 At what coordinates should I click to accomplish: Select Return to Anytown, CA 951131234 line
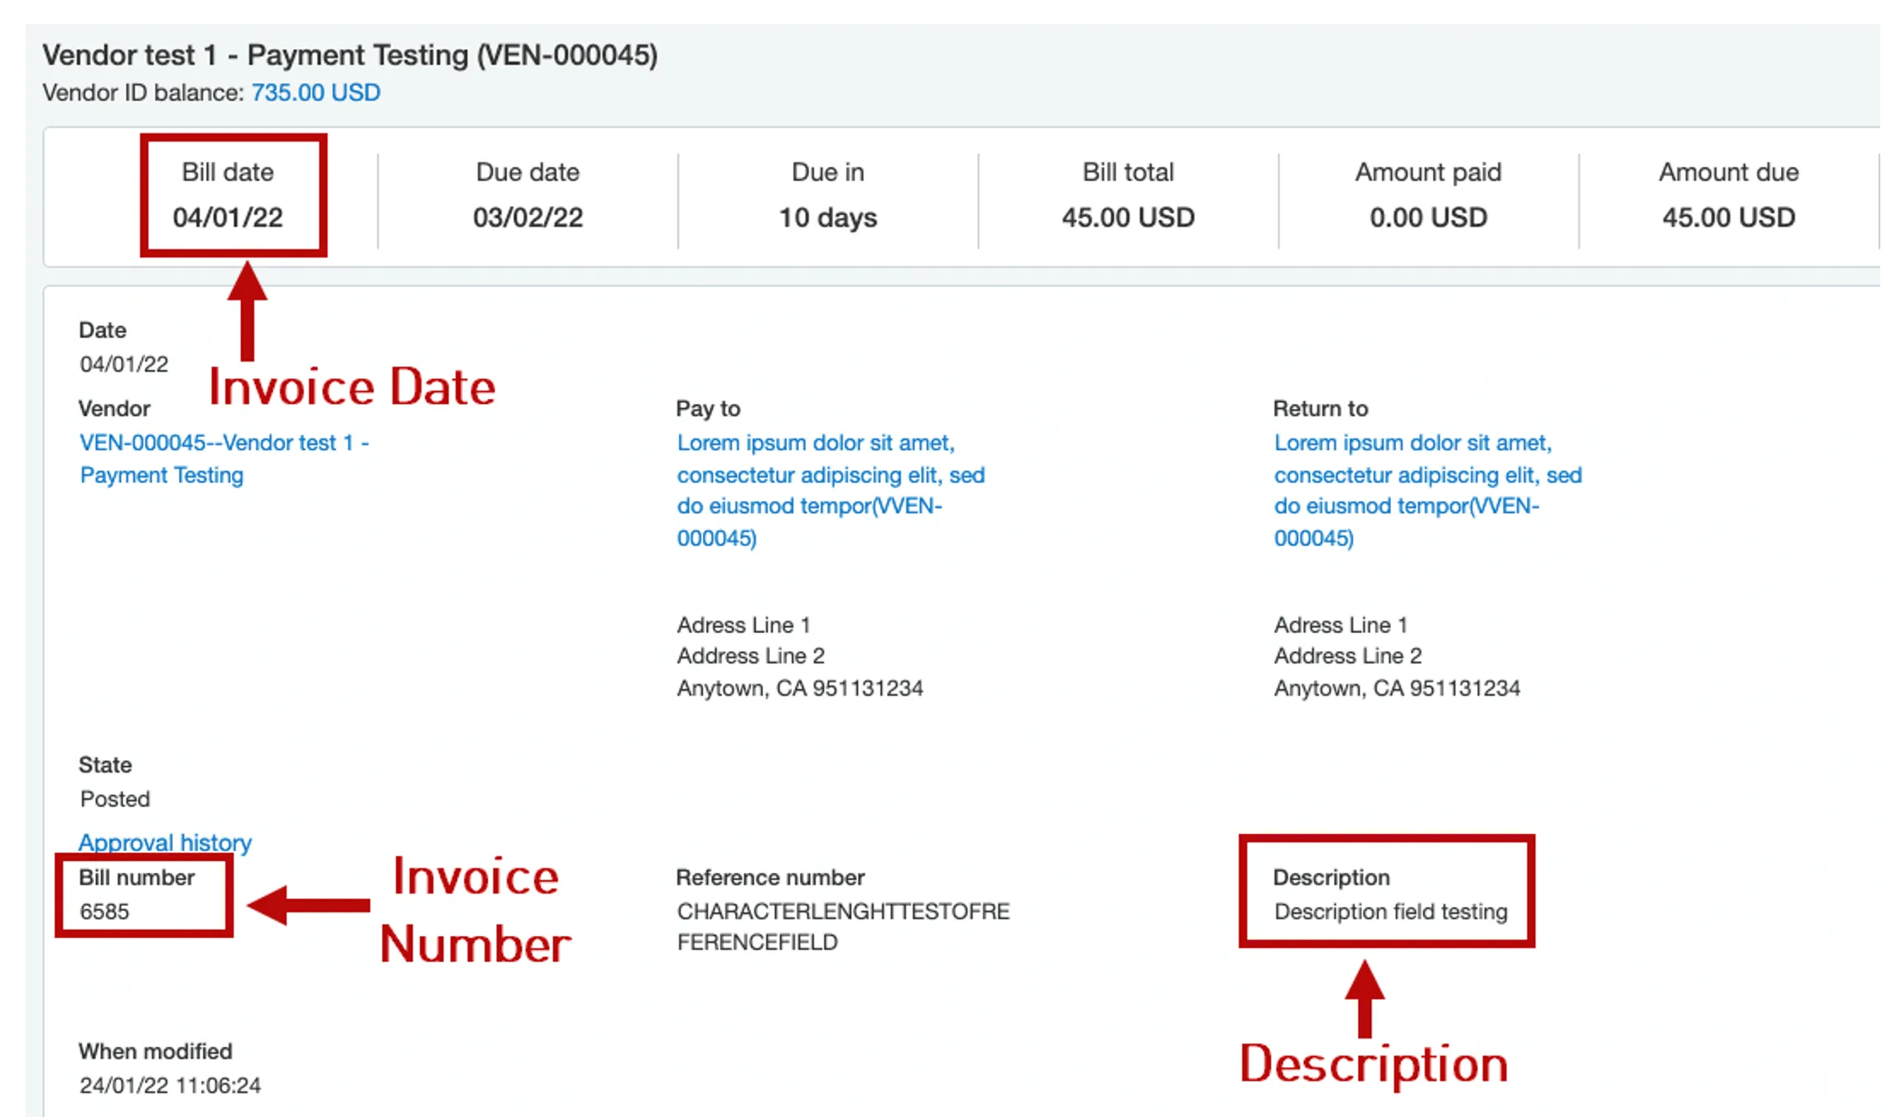point(1397,688)
